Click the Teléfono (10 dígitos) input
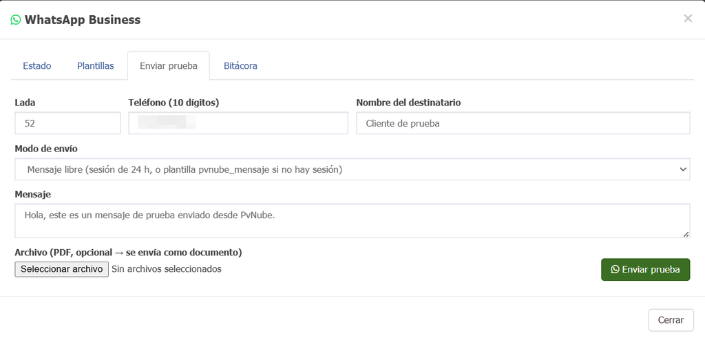This screenshot has width=705, height=340. pyautogui.click(x=238, y=123)
